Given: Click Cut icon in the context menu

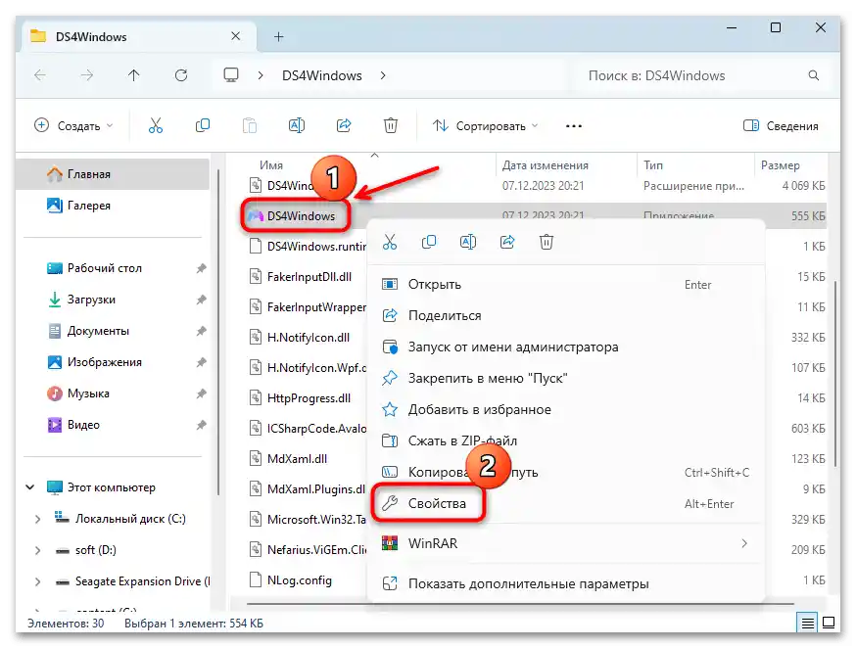Looking at the screenshot, I should [390, 242].
